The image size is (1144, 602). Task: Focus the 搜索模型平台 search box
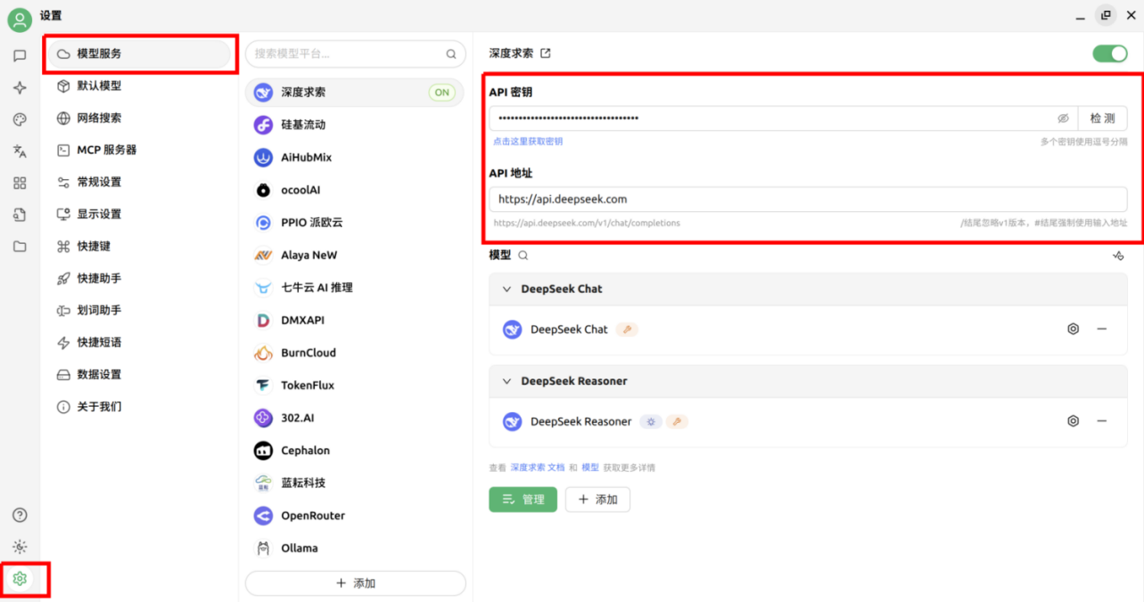(356, 54)
